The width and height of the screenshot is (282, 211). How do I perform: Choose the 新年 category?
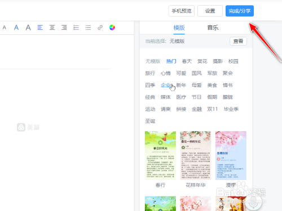coord(181,85)
